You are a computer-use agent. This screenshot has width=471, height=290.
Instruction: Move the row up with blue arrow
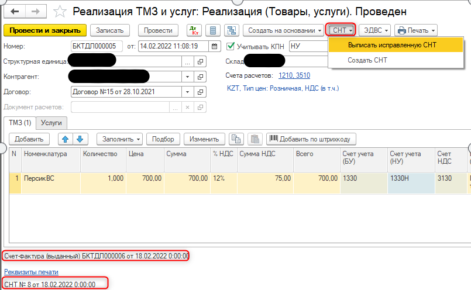(x=65, y=139)
